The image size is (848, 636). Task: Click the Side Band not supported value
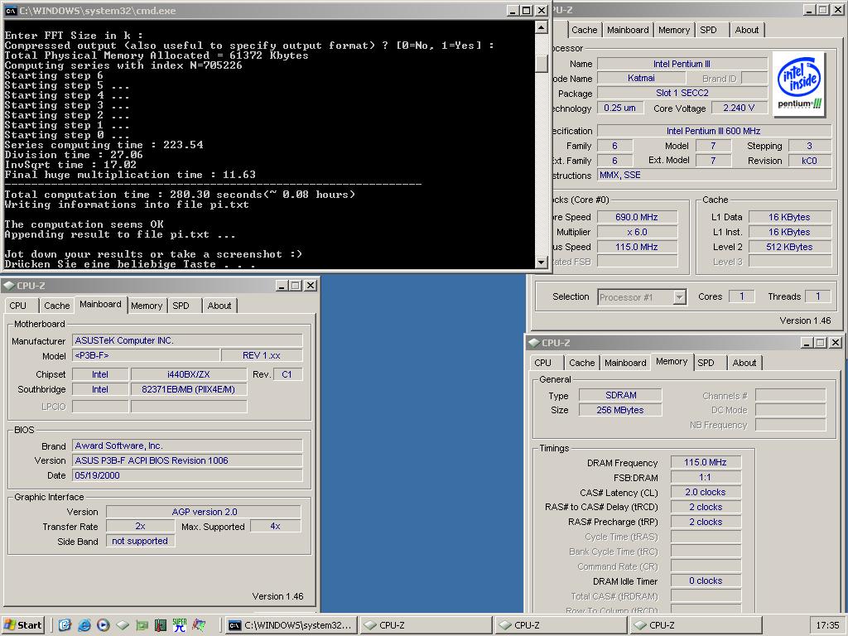pyautogui.click(x=140, y=541)
